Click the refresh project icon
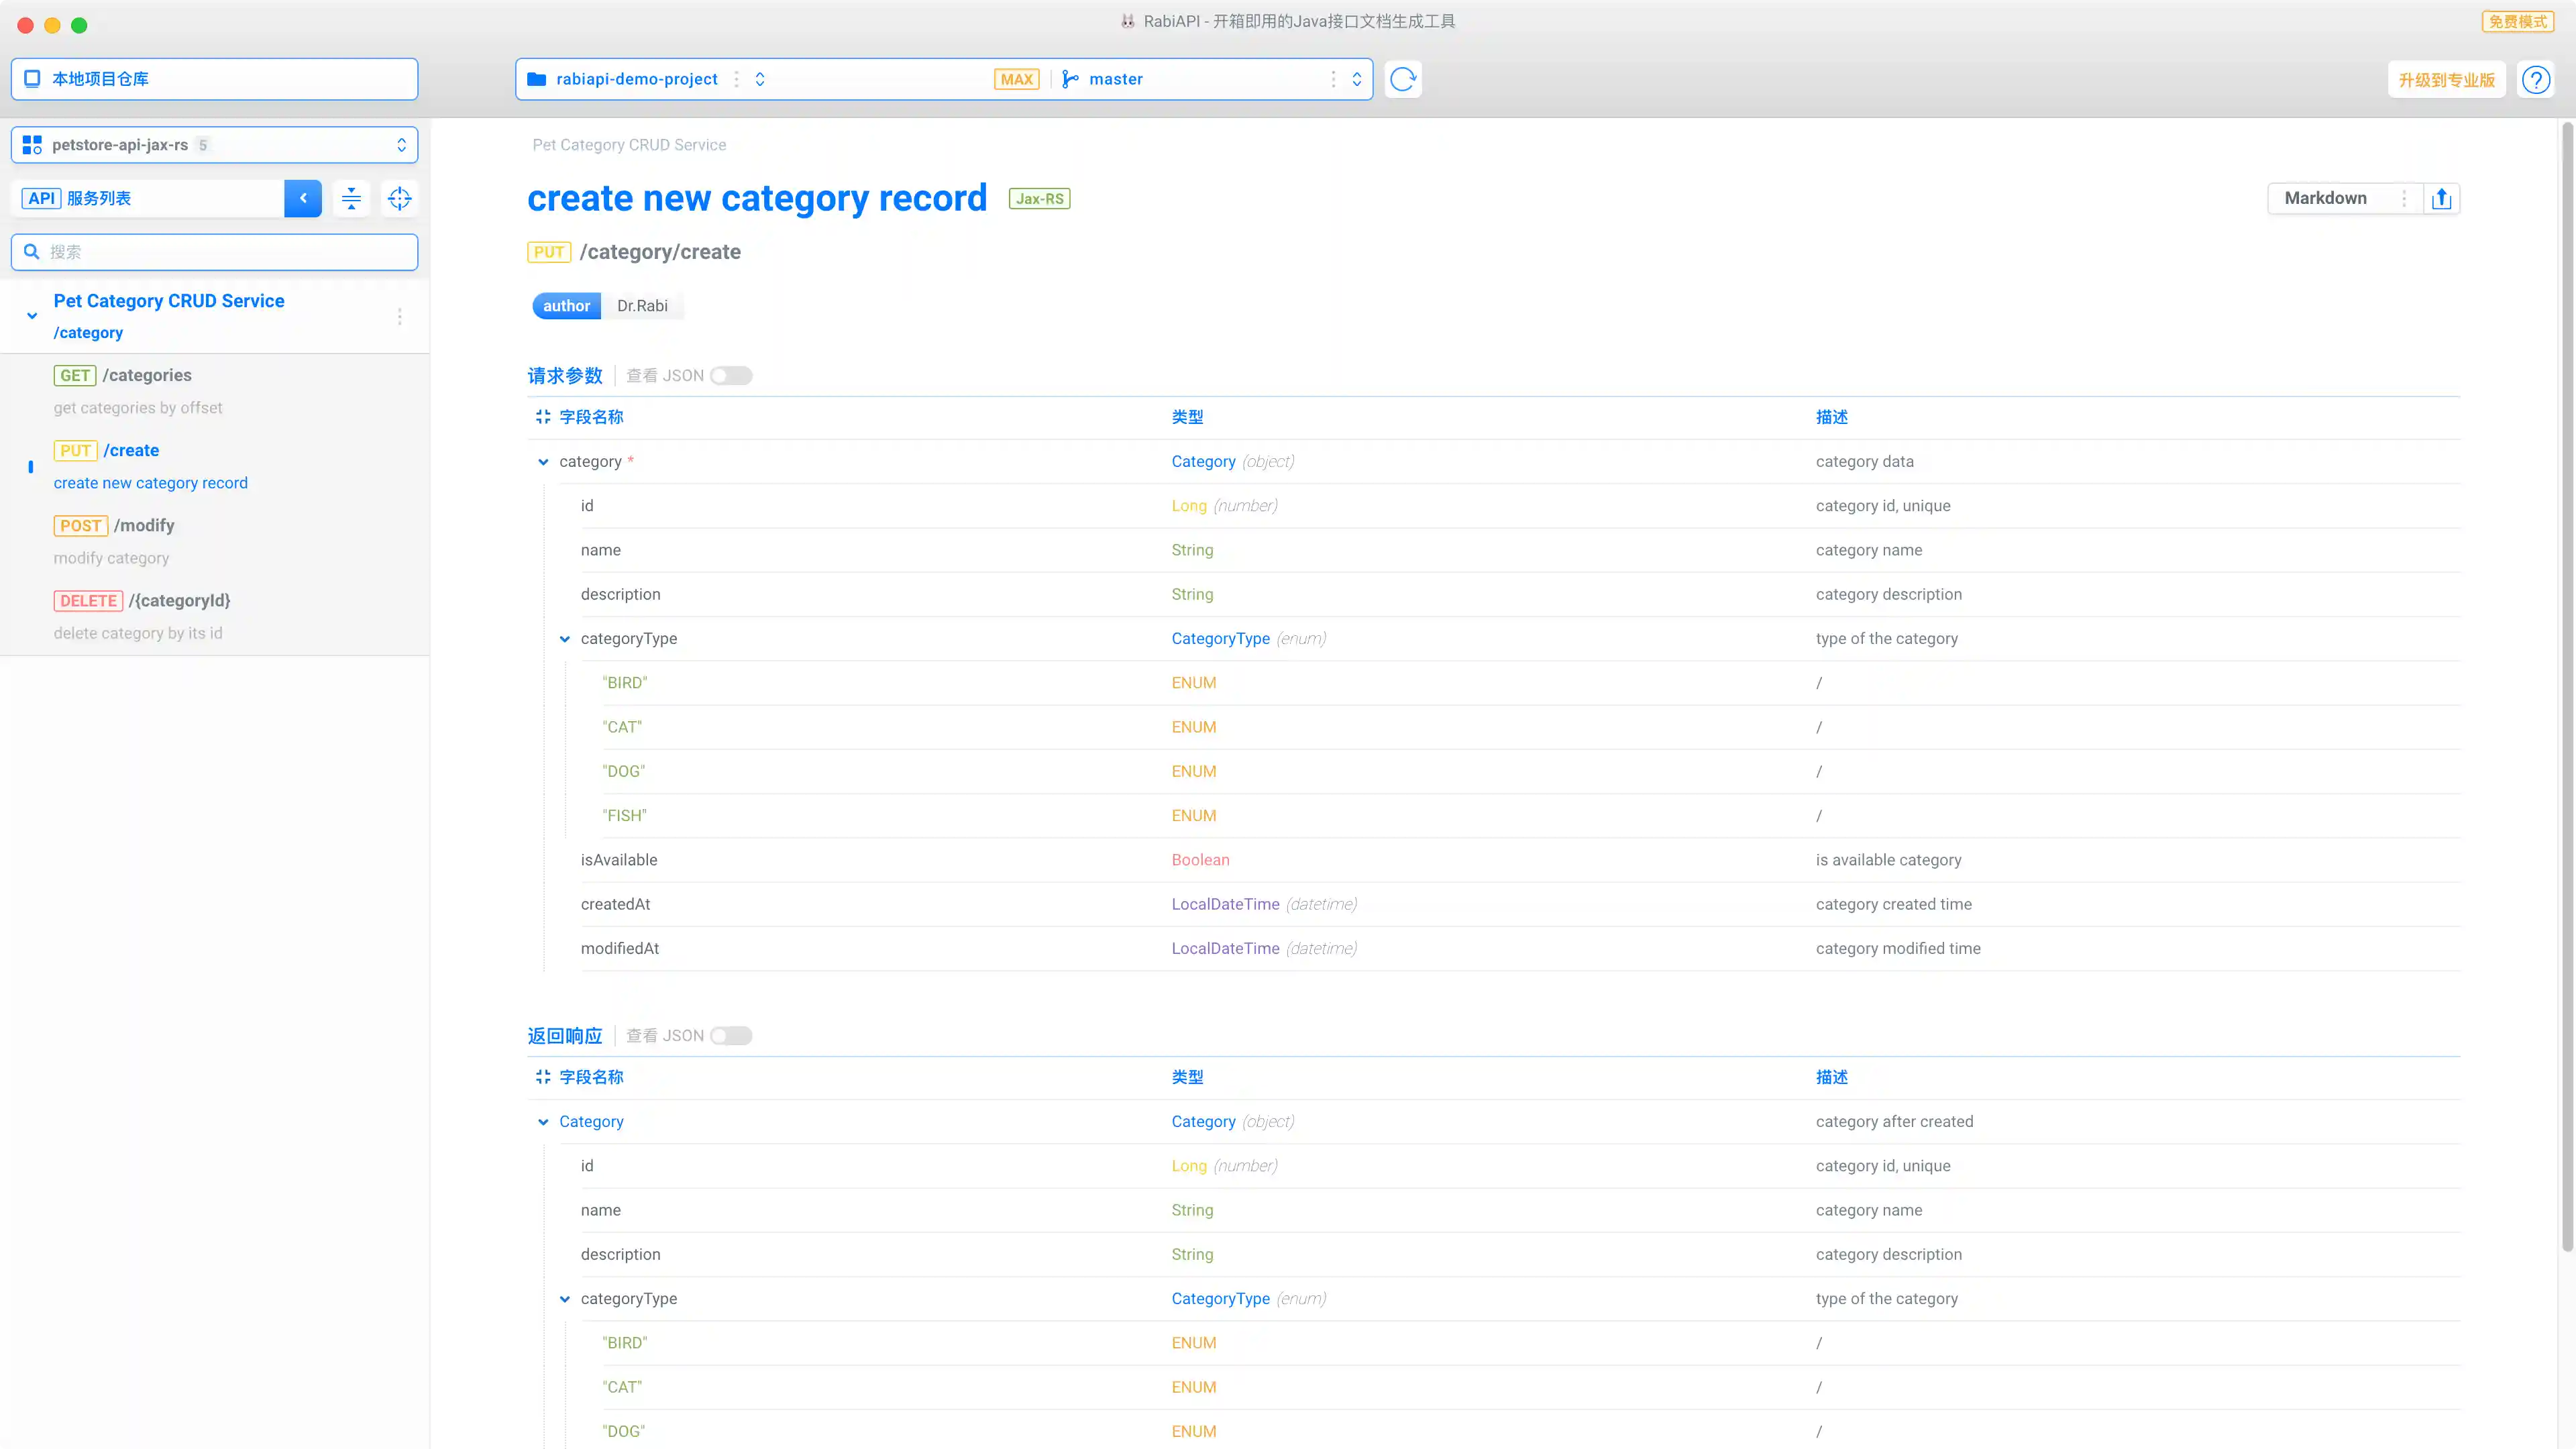The height and width of the screenshot is (1449, 2576). tap(1403, 79)
